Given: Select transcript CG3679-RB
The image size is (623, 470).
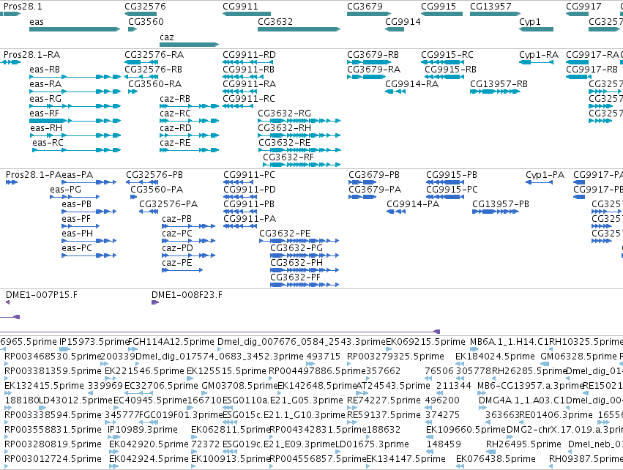Looking at the screenshot, I should click(x=369, y=62).
